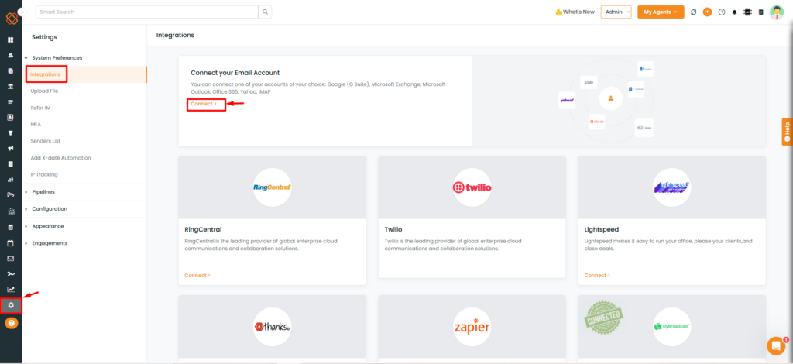
Task: Click Connect link on RingCentral card
Action: click(x=197, y=276)
